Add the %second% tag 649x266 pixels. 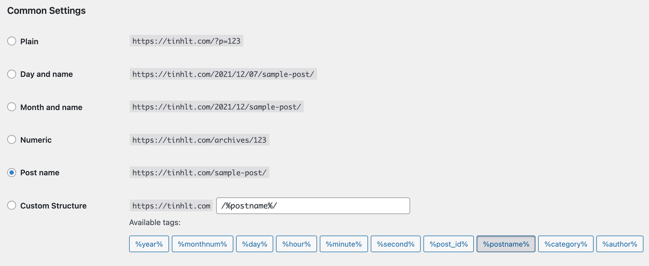pyautogui.click(x=396, y=244)
